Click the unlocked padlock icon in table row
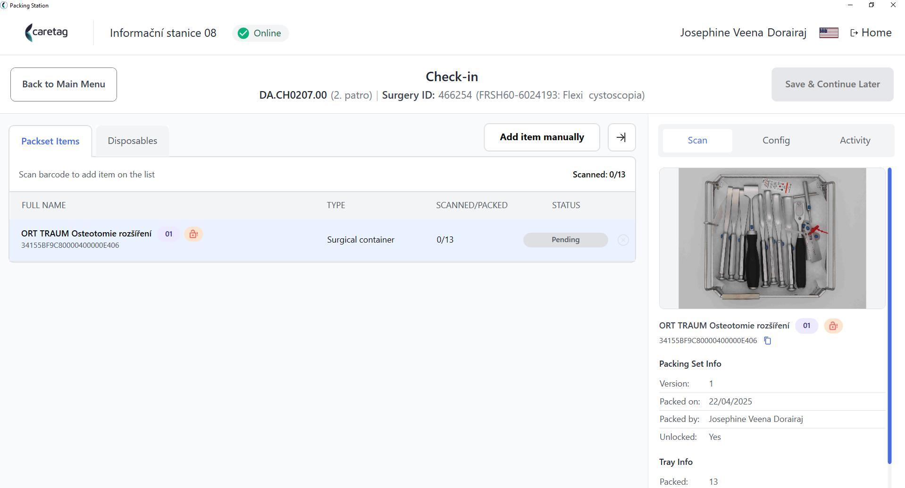The image size is (905, 488). [193, 234]
